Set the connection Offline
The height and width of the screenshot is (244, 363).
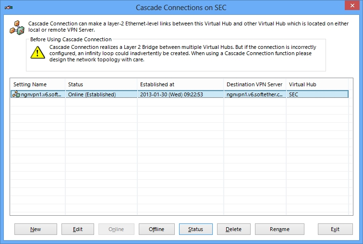pyautogui.click(x=157, y=229)
